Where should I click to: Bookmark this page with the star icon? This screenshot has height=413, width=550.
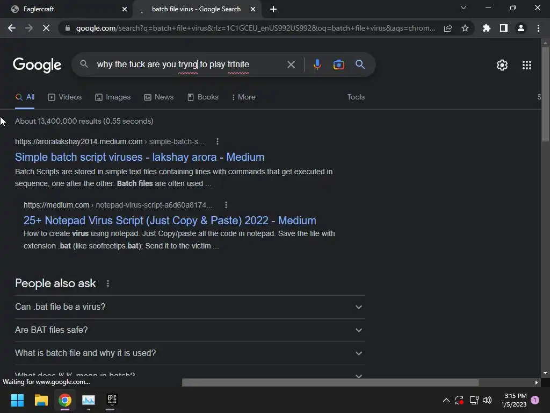tap(465, 28)
